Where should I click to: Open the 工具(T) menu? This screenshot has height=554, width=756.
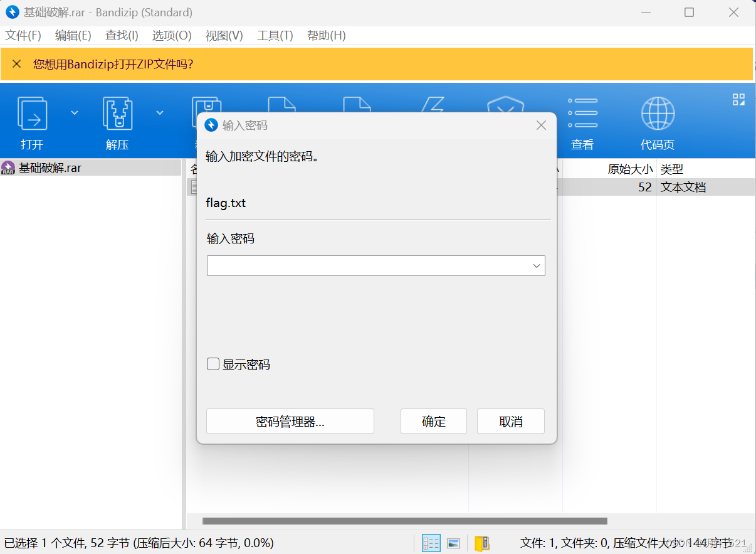point(275,36)
